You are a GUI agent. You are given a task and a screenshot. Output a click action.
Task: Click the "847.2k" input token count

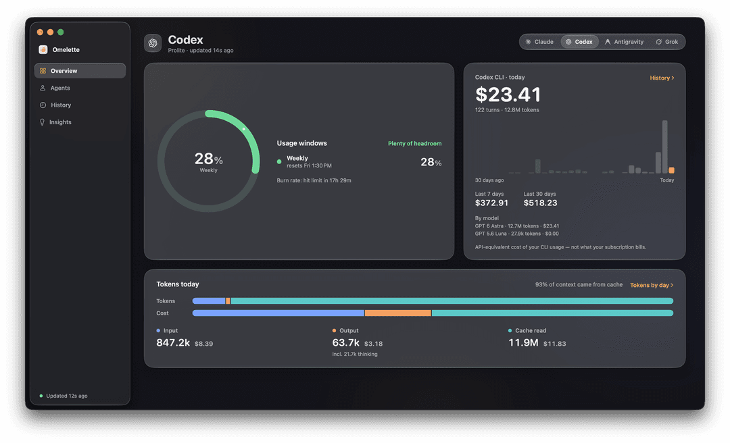coord(173,343)
